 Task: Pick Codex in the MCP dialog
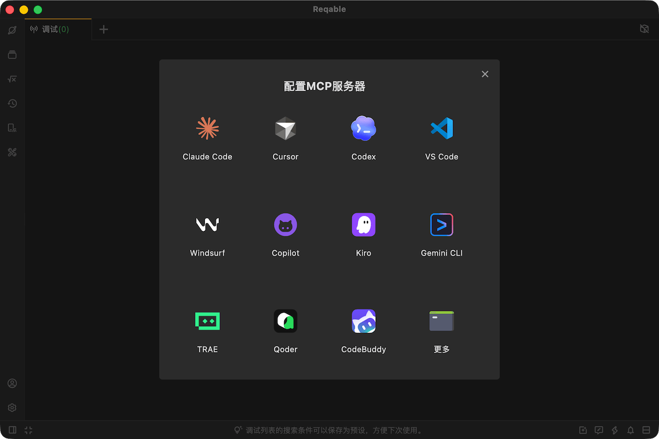click(363, 138)
